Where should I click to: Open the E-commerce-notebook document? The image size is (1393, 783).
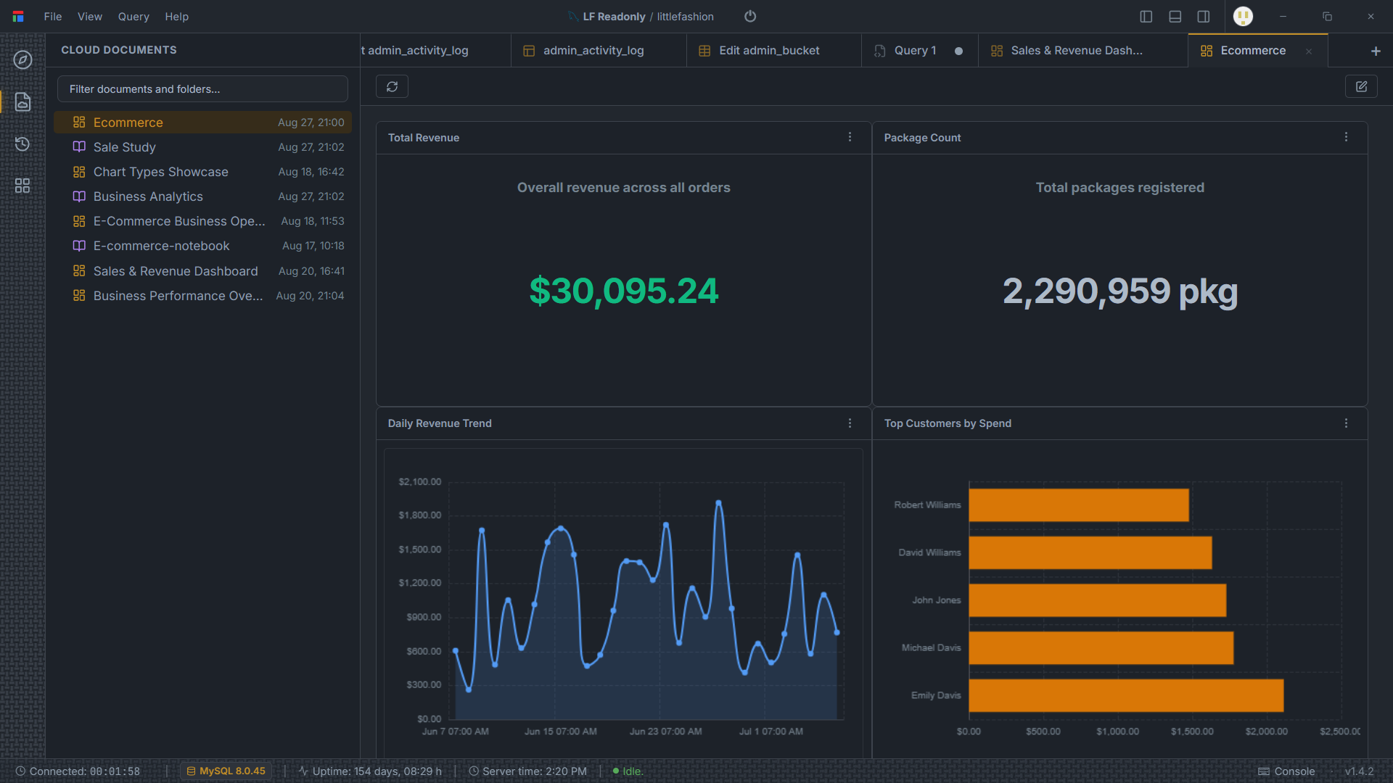point(202,246)
